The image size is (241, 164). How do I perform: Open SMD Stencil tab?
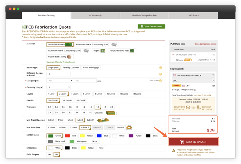(193, 15)
